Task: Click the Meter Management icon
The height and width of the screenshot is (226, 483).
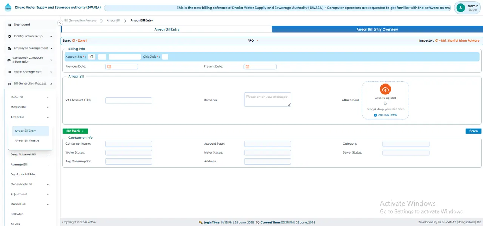Action: (9, 72)
